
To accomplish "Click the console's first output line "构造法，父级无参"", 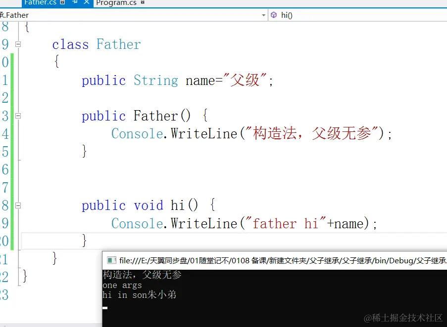I will [x=142, y=275].
